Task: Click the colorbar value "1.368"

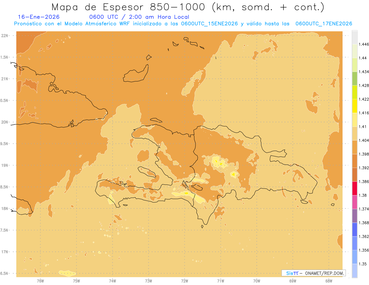Action: click(x=364, y=223)
